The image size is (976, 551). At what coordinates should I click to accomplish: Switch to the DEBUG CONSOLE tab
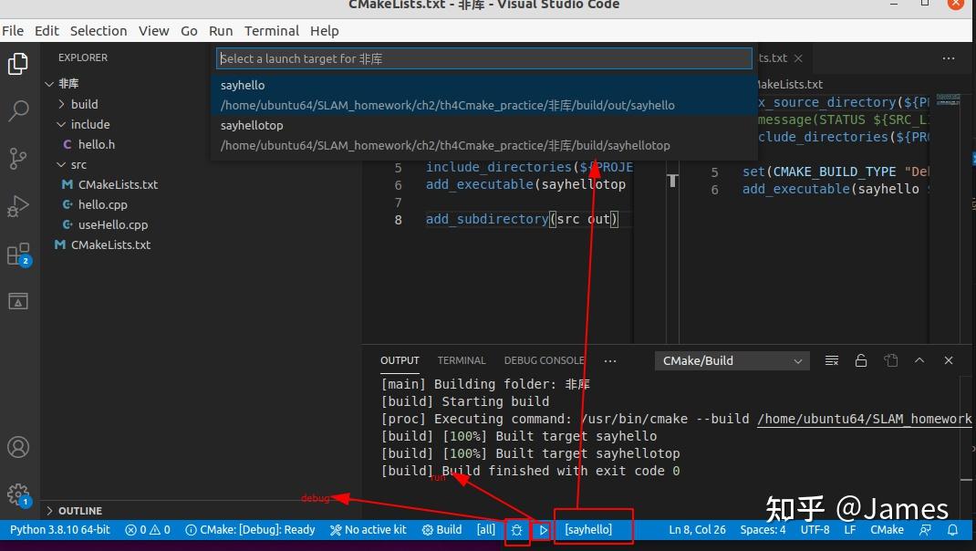[544, 360]
